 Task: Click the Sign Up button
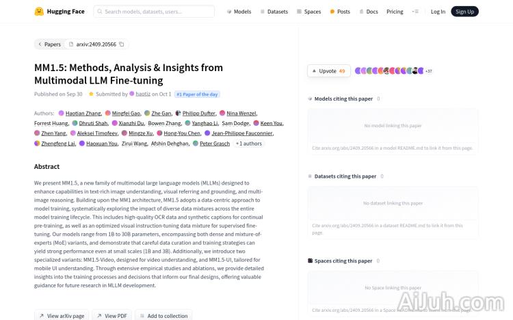(464, 12)
